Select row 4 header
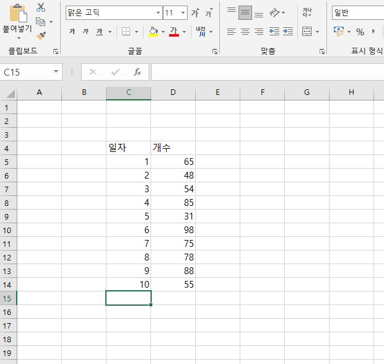This screenshot has height=364, width=384. (x=8, y=148)
